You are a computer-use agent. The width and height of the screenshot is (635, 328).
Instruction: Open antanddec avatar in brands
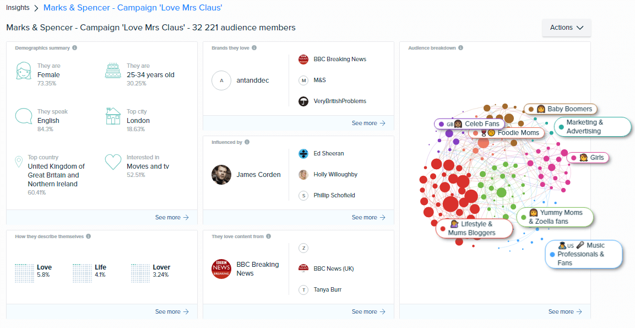pos(221,80)
